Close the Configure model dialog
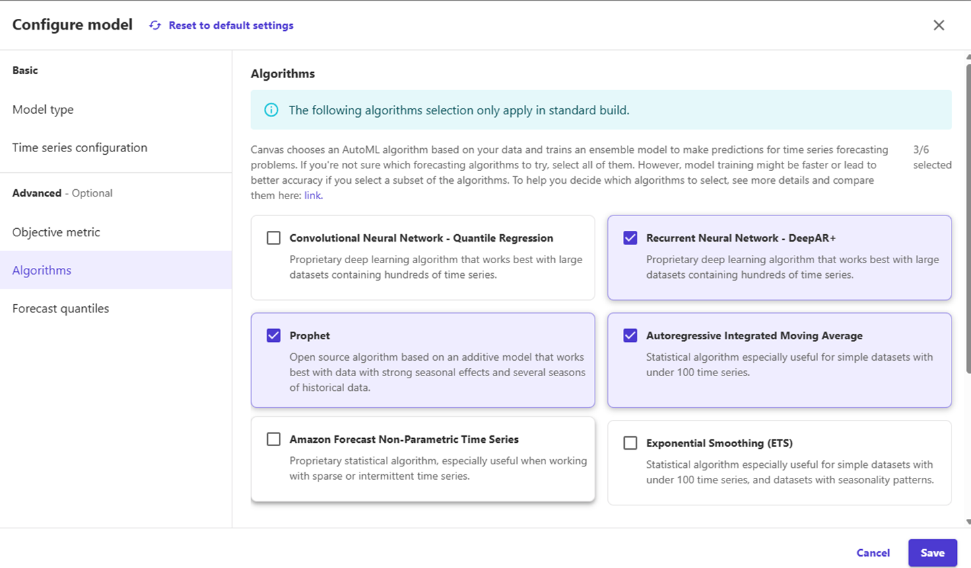 tap(939, 25)
